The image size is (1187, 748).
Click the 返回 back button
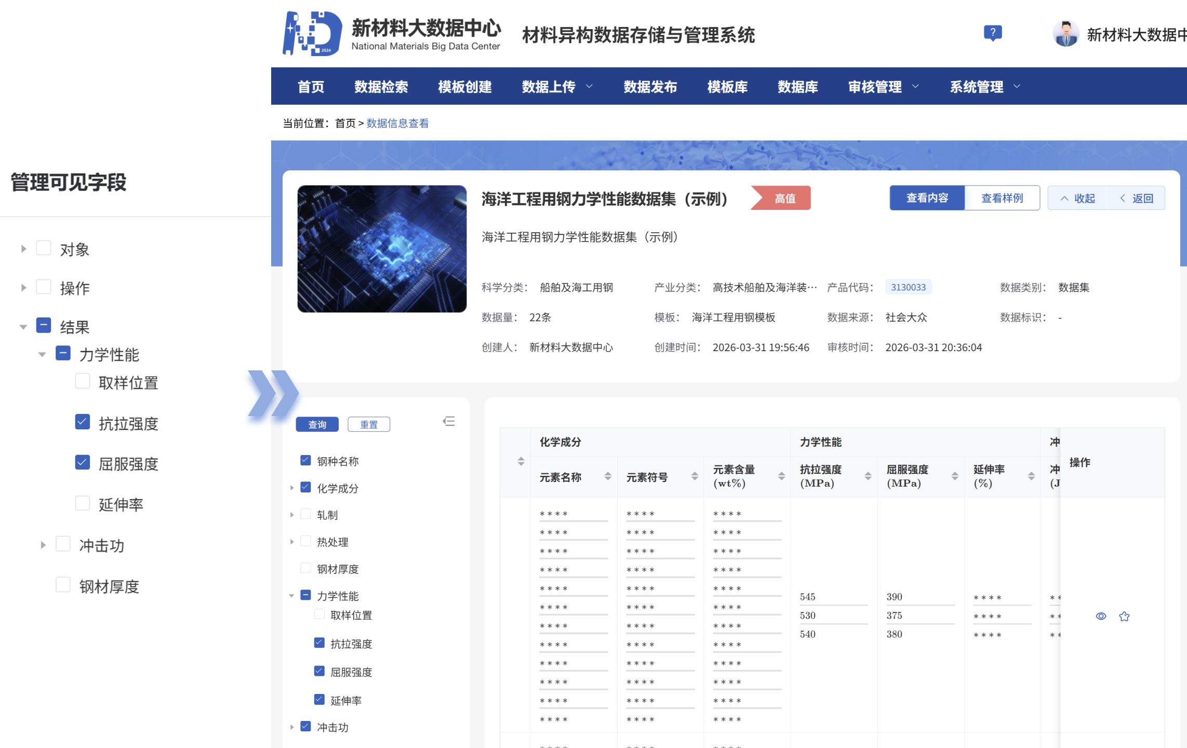(1137, 198)
